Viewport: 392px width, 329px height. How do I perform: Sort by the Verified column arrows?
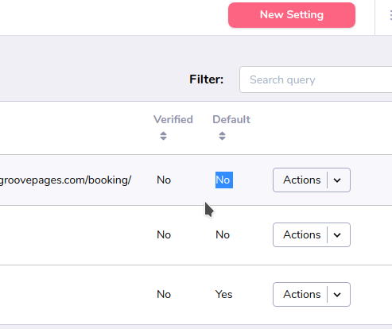coord(163,136)
